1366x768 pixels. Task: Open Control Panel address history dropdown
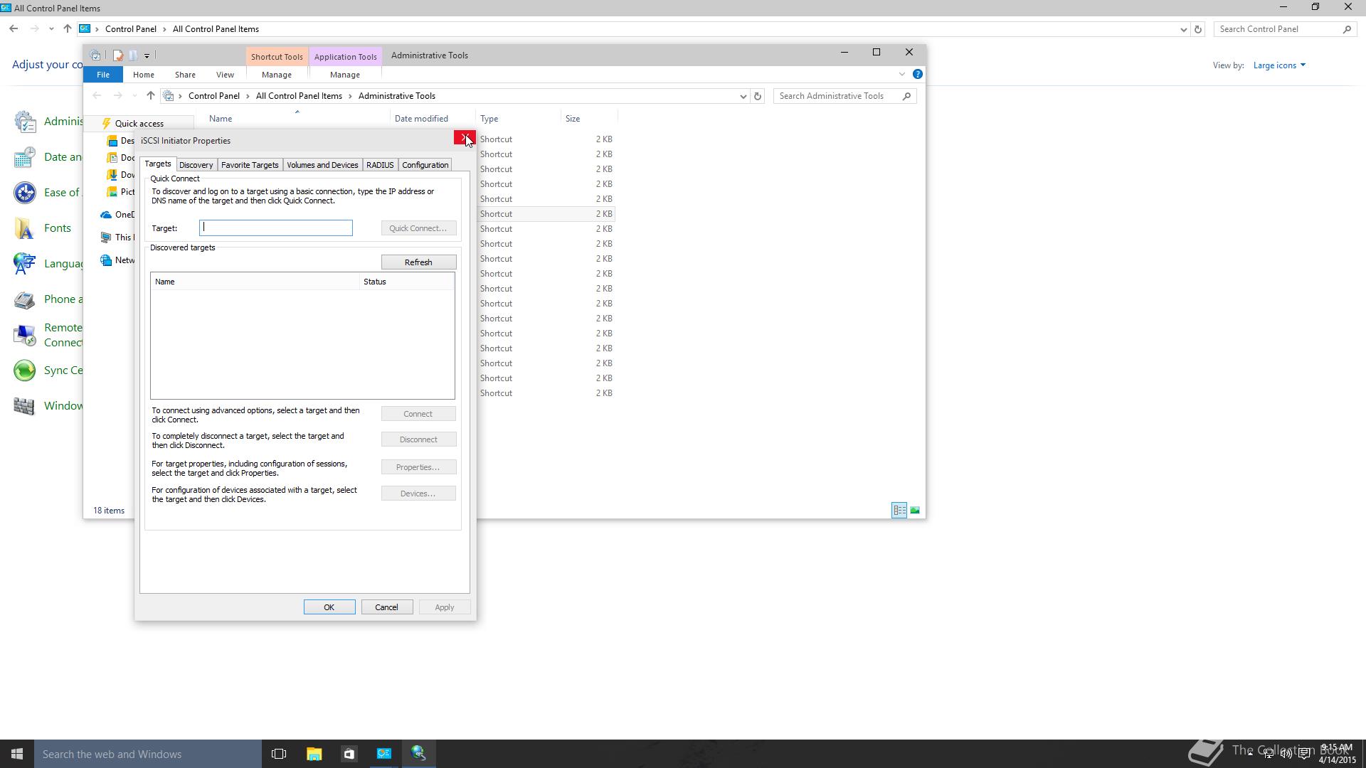coord(1183,29)
